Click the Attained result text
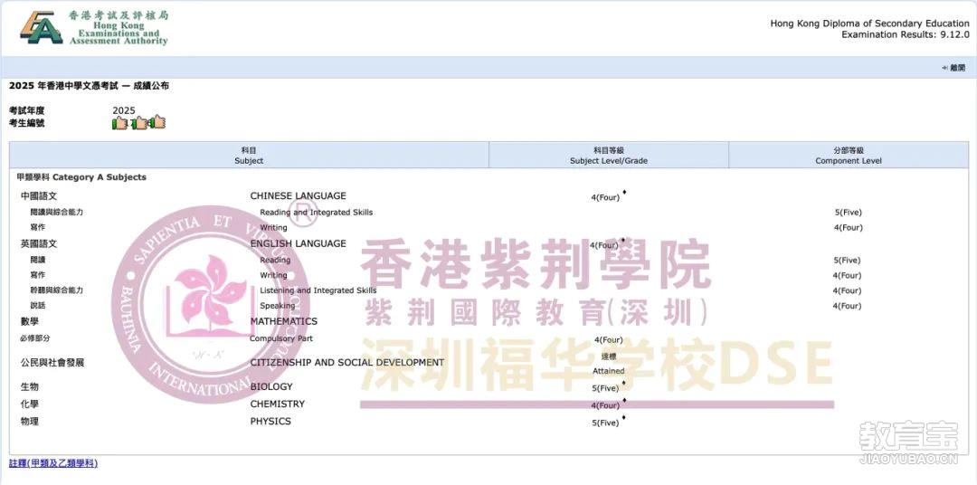Viewport: 977px width, 485px height. 609,371
